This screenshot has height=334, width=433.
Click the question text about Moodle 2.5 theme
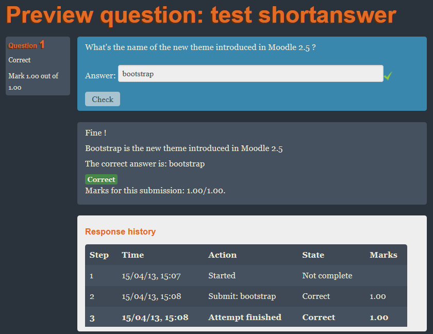201,47
